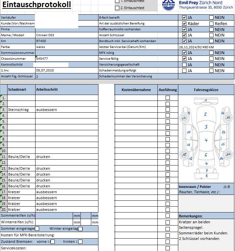Click the Steinschlag damage type cell
The height and width of the screenshot is (251, 235).
21,110
